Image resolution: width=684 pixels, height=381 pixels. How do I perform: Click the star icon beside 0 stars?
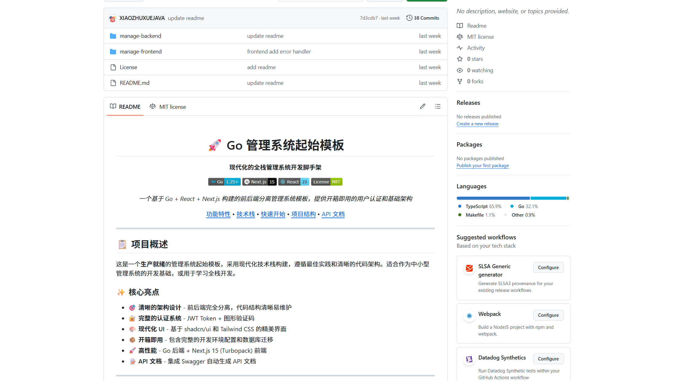pos(460,59)
